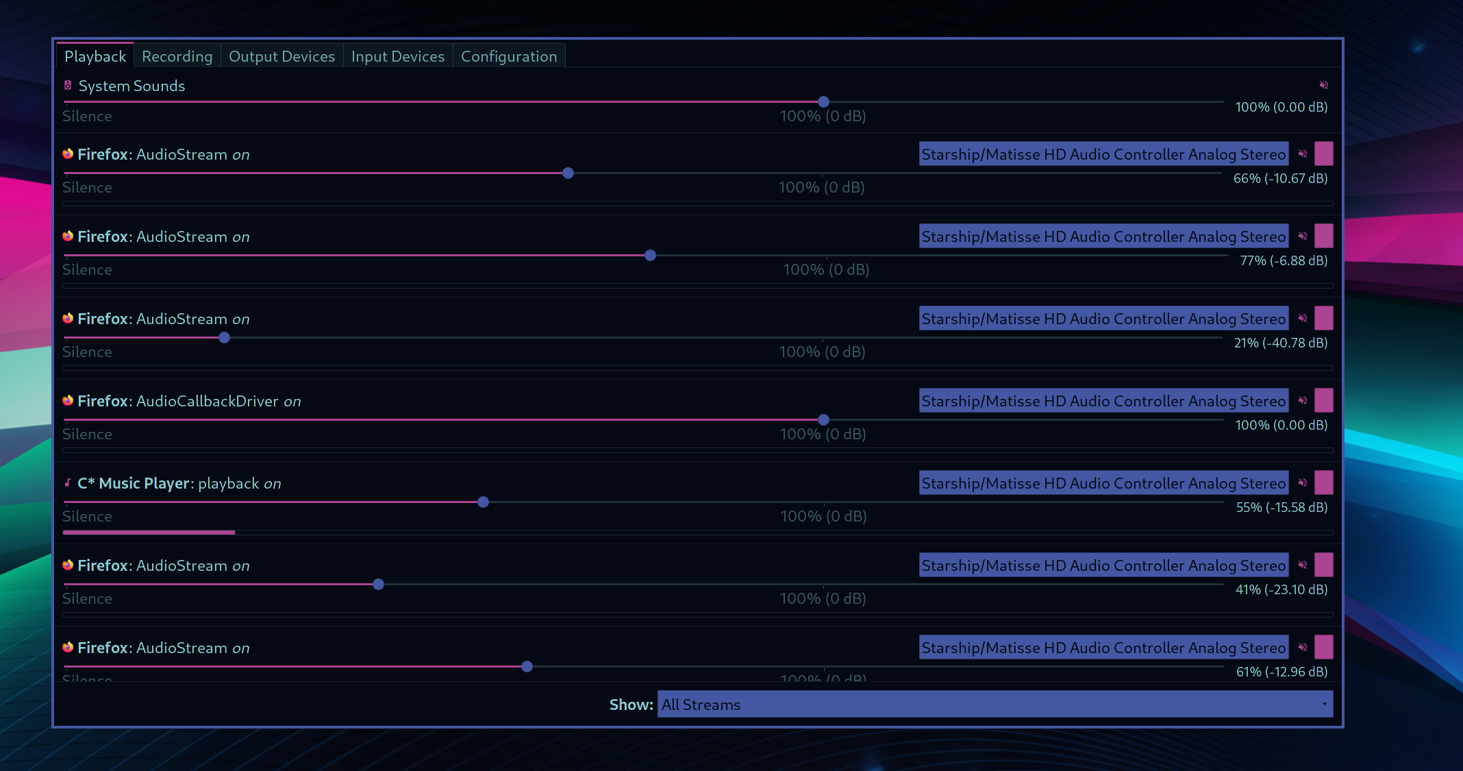Open the Input Devices tab
The width and height of the screenshot is (1463, 771).
(397, 56)
